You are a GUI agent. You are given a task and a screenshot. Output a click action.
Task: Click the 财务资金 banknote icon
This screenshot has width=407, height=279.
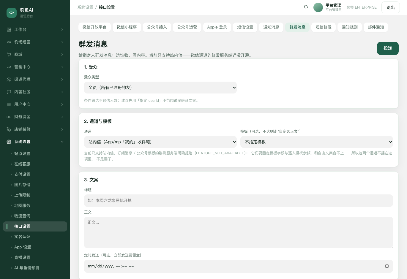pyautogui.click(x=9, y=117)
